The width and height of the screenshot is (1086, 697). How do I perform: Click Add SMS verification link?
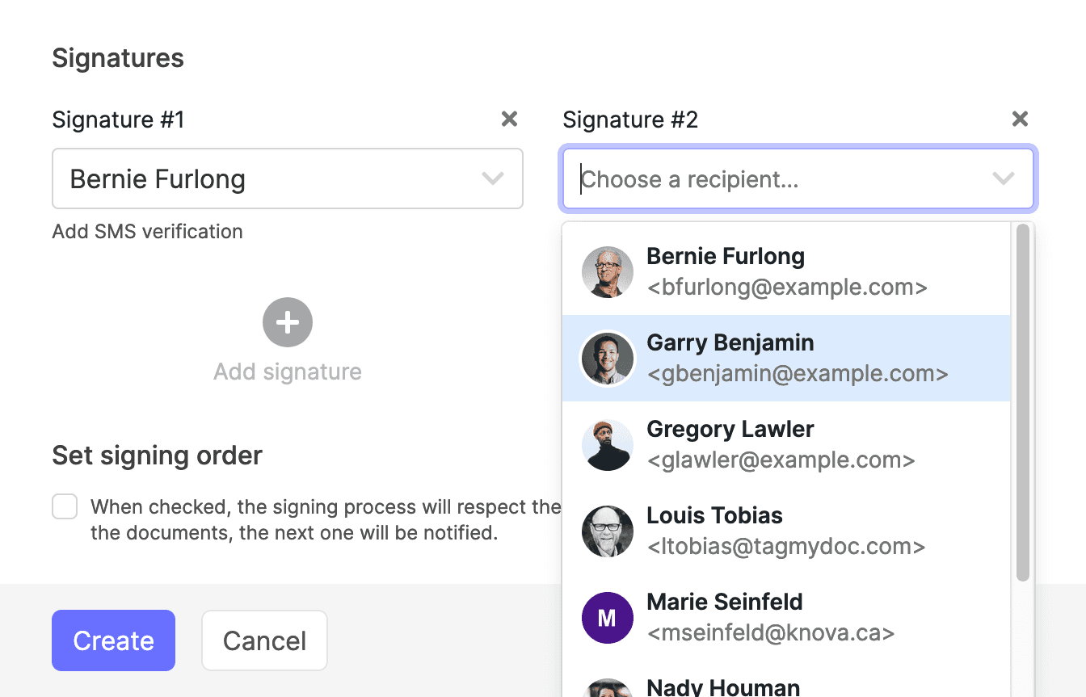click(148, 232)
